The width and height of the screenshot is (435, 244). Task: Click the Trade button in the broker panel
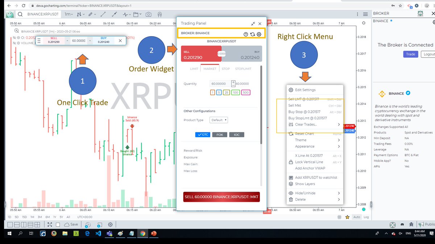[x=410, y=54]
